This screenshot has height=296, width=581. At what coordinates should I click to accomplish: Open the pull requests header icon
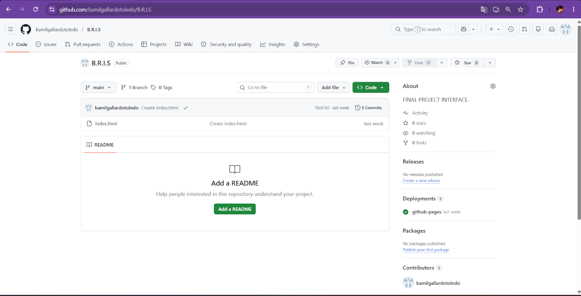(x=524, y=30)
